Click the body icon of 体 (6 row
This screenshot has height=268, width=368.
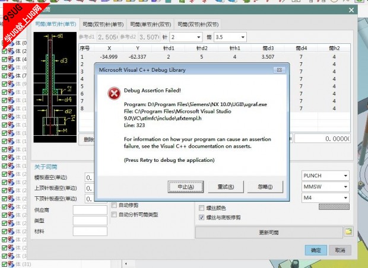[11, 68]
